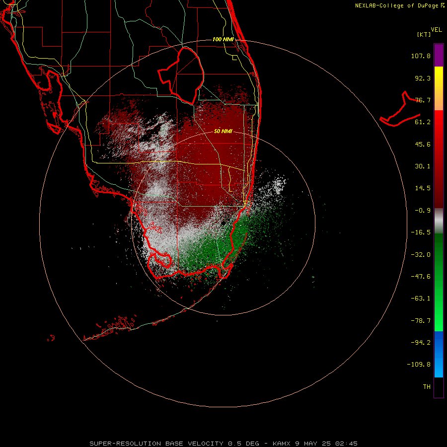This screenshot has height=447, width=447.
Task: Click the 100 NMI range ring label
Action: [223, 39]
